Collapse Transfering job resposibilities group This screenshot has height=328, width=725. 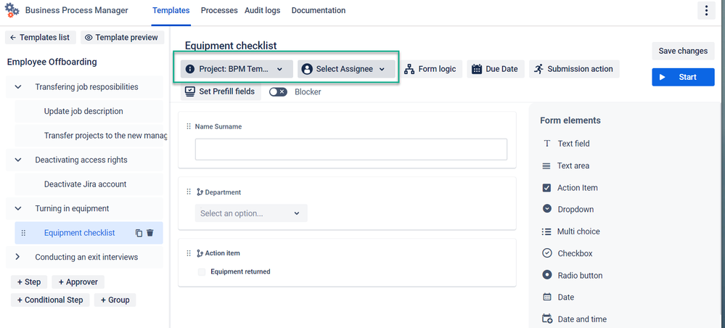18,87
